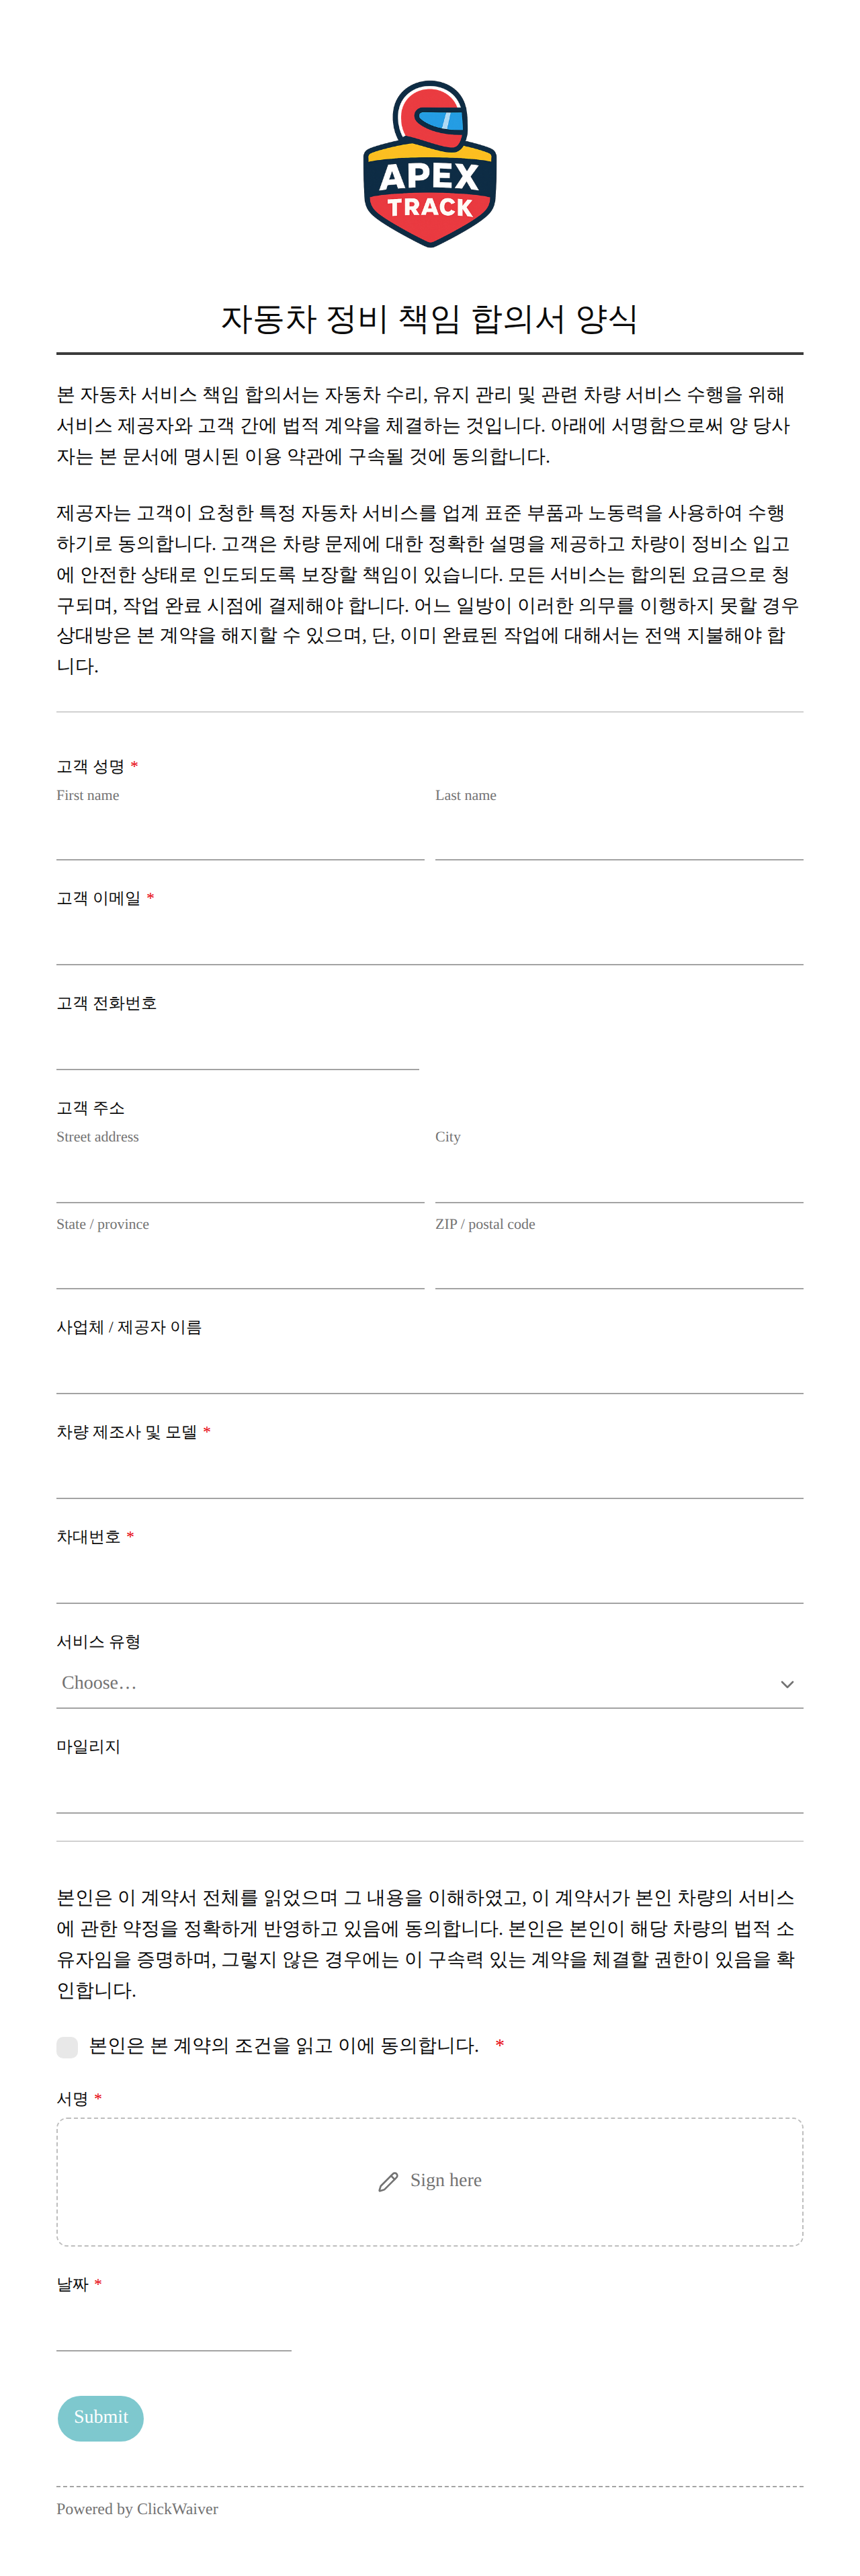Image resolution: width=860 pixels, height=2576 pixels.
Task: Click the Apex Track logo
Action: point(430,164)
